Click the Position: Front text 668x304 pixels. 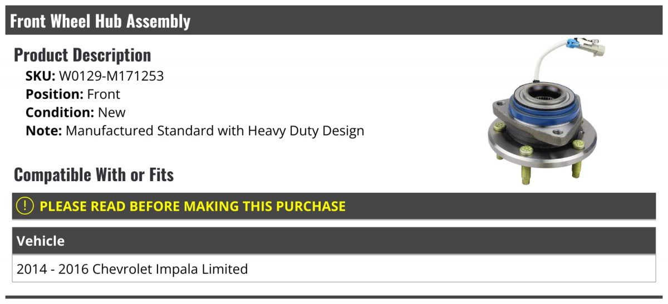tap(73, 94)
